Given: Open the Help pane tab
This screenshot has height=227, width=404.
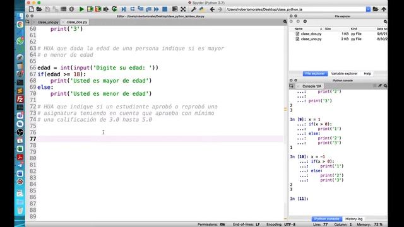Looking at the screenshot, I should coord(367,74).
